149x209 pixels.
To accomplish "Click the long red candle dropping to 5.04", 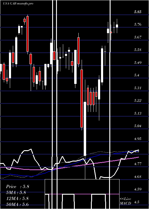I will (x=82, y=98).
